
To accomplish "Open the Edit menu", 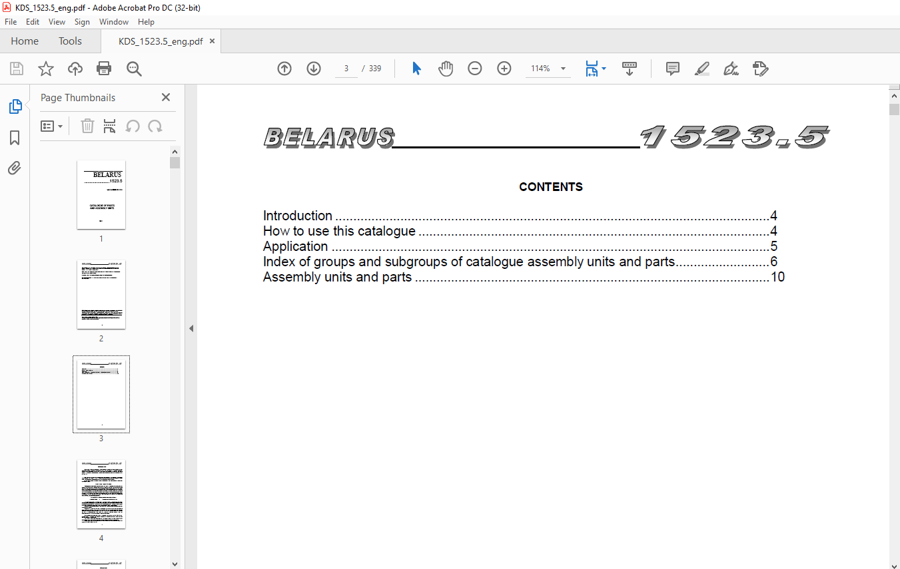I will (x=33, y=22).
